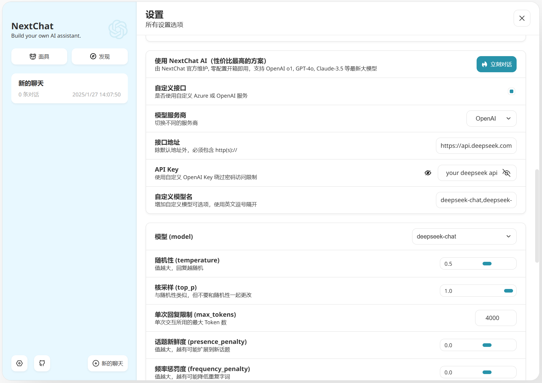Click the ChatGPT logo in the sidebar

pyautogui.click(x=118, y=30)
